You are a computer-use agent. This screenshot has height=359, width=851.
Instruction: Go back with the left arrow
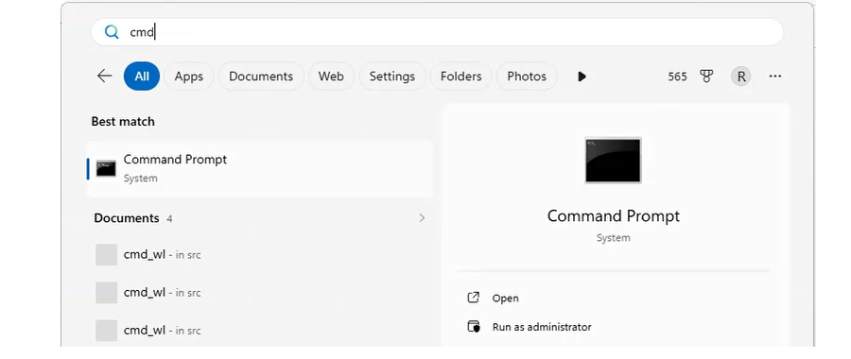coord(104,76)
